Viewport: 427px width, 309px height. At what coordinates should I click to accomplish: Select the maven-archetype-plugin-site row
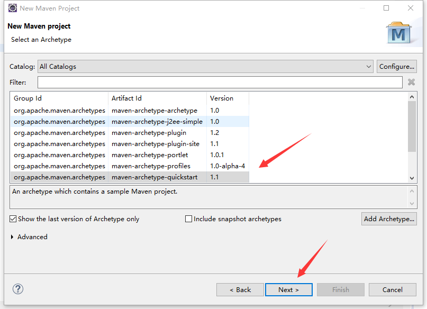130,144
